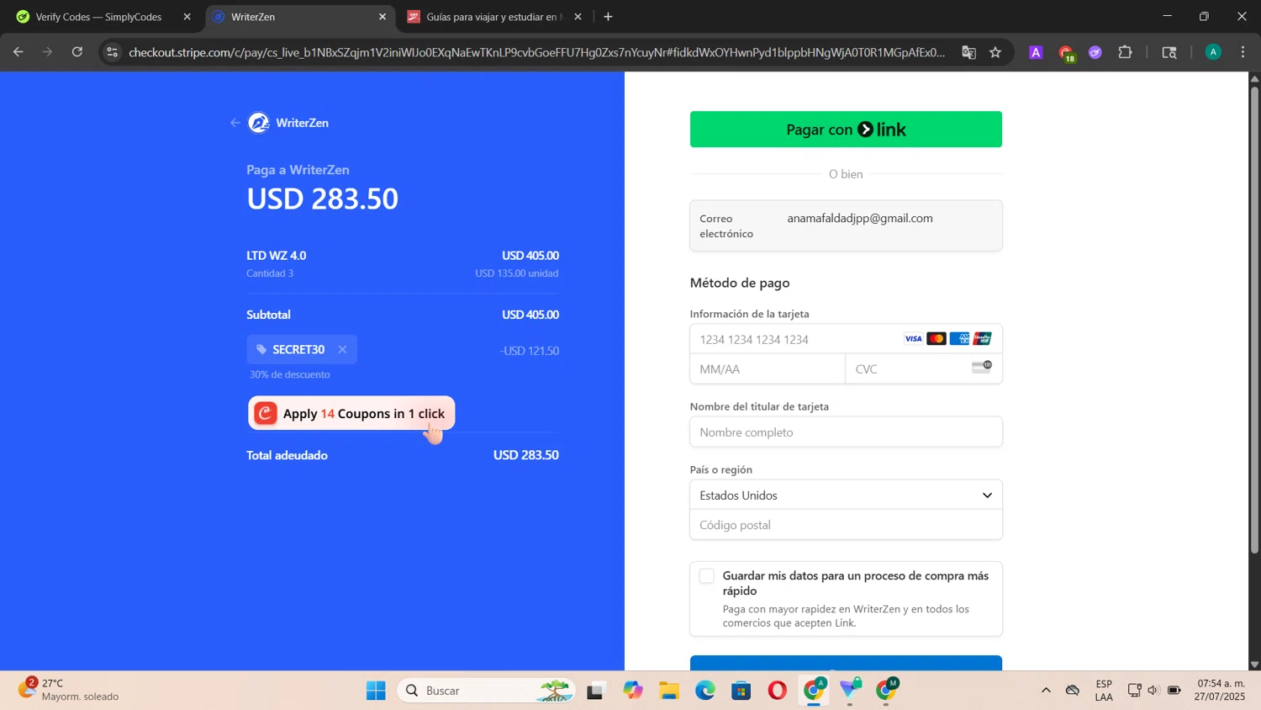The height and width of the screenshot is (710, 1261).
Task: Select the WriterZen browser tab
Action: click(x=298, y=17)
